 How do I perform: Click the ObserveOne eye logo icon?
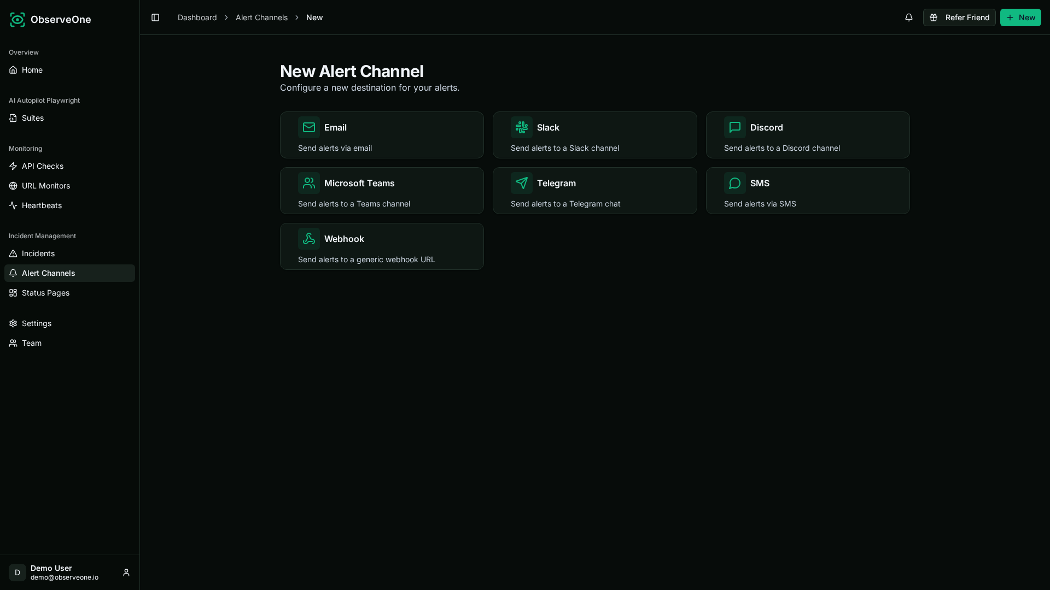click(x=17, y=20)
